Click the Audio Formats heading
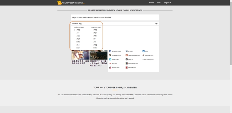 (x=79, y=27)
